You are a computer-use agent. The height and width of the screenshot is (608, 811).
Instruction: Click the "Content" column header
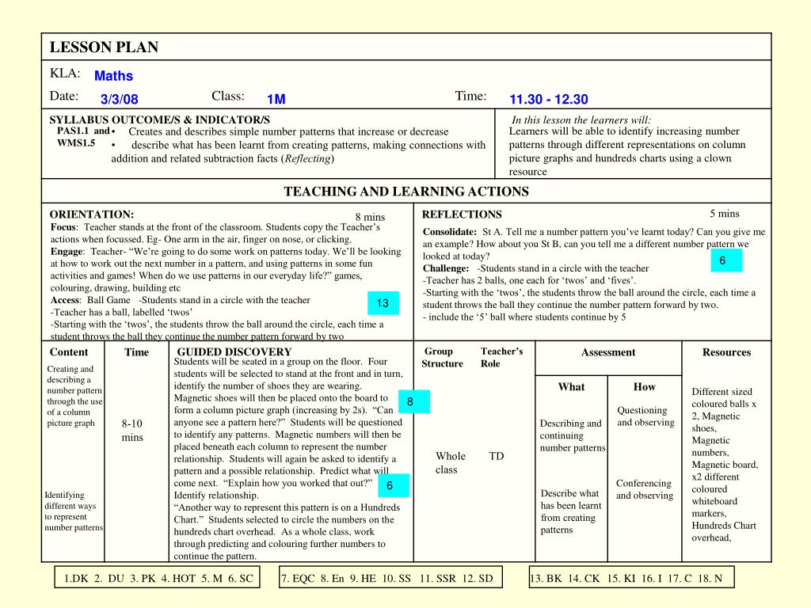[69, 352]
